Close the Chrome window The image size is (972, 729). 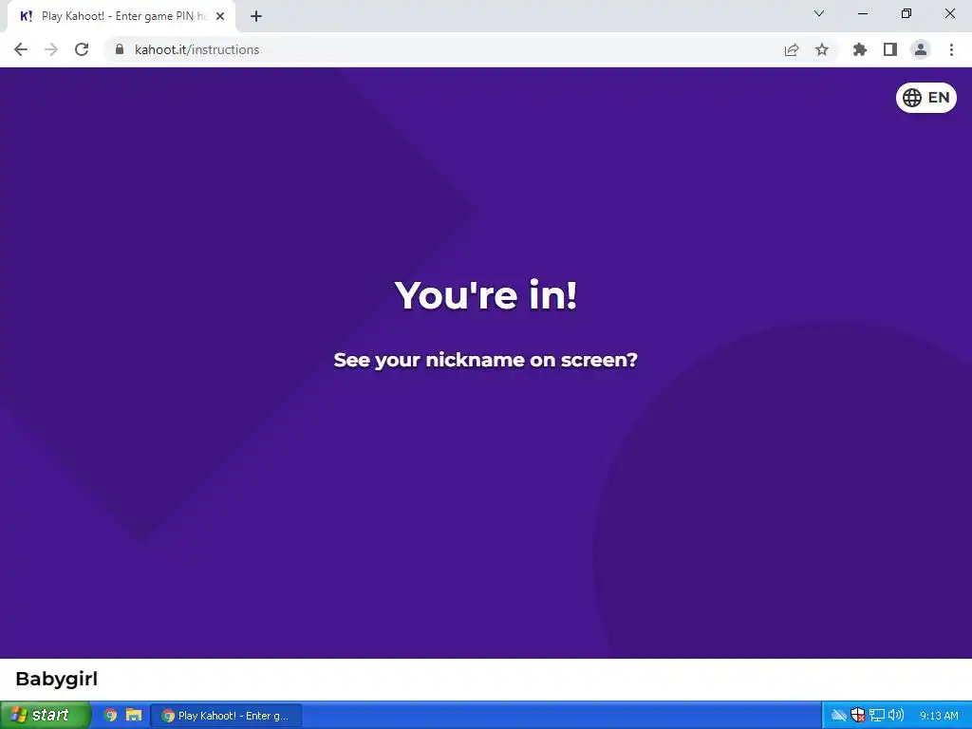tap(949, 13)
